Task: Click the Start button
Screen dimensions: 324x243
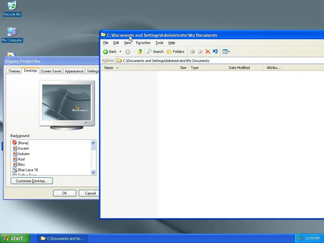Action: (15, 239)
